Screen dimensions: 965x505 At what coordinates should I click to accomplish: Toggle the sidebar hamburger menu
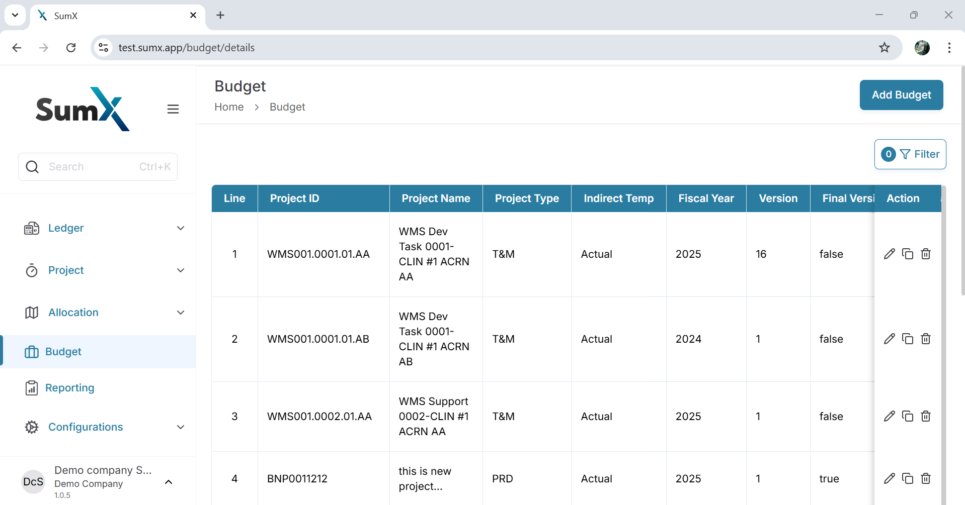(173, 109)
